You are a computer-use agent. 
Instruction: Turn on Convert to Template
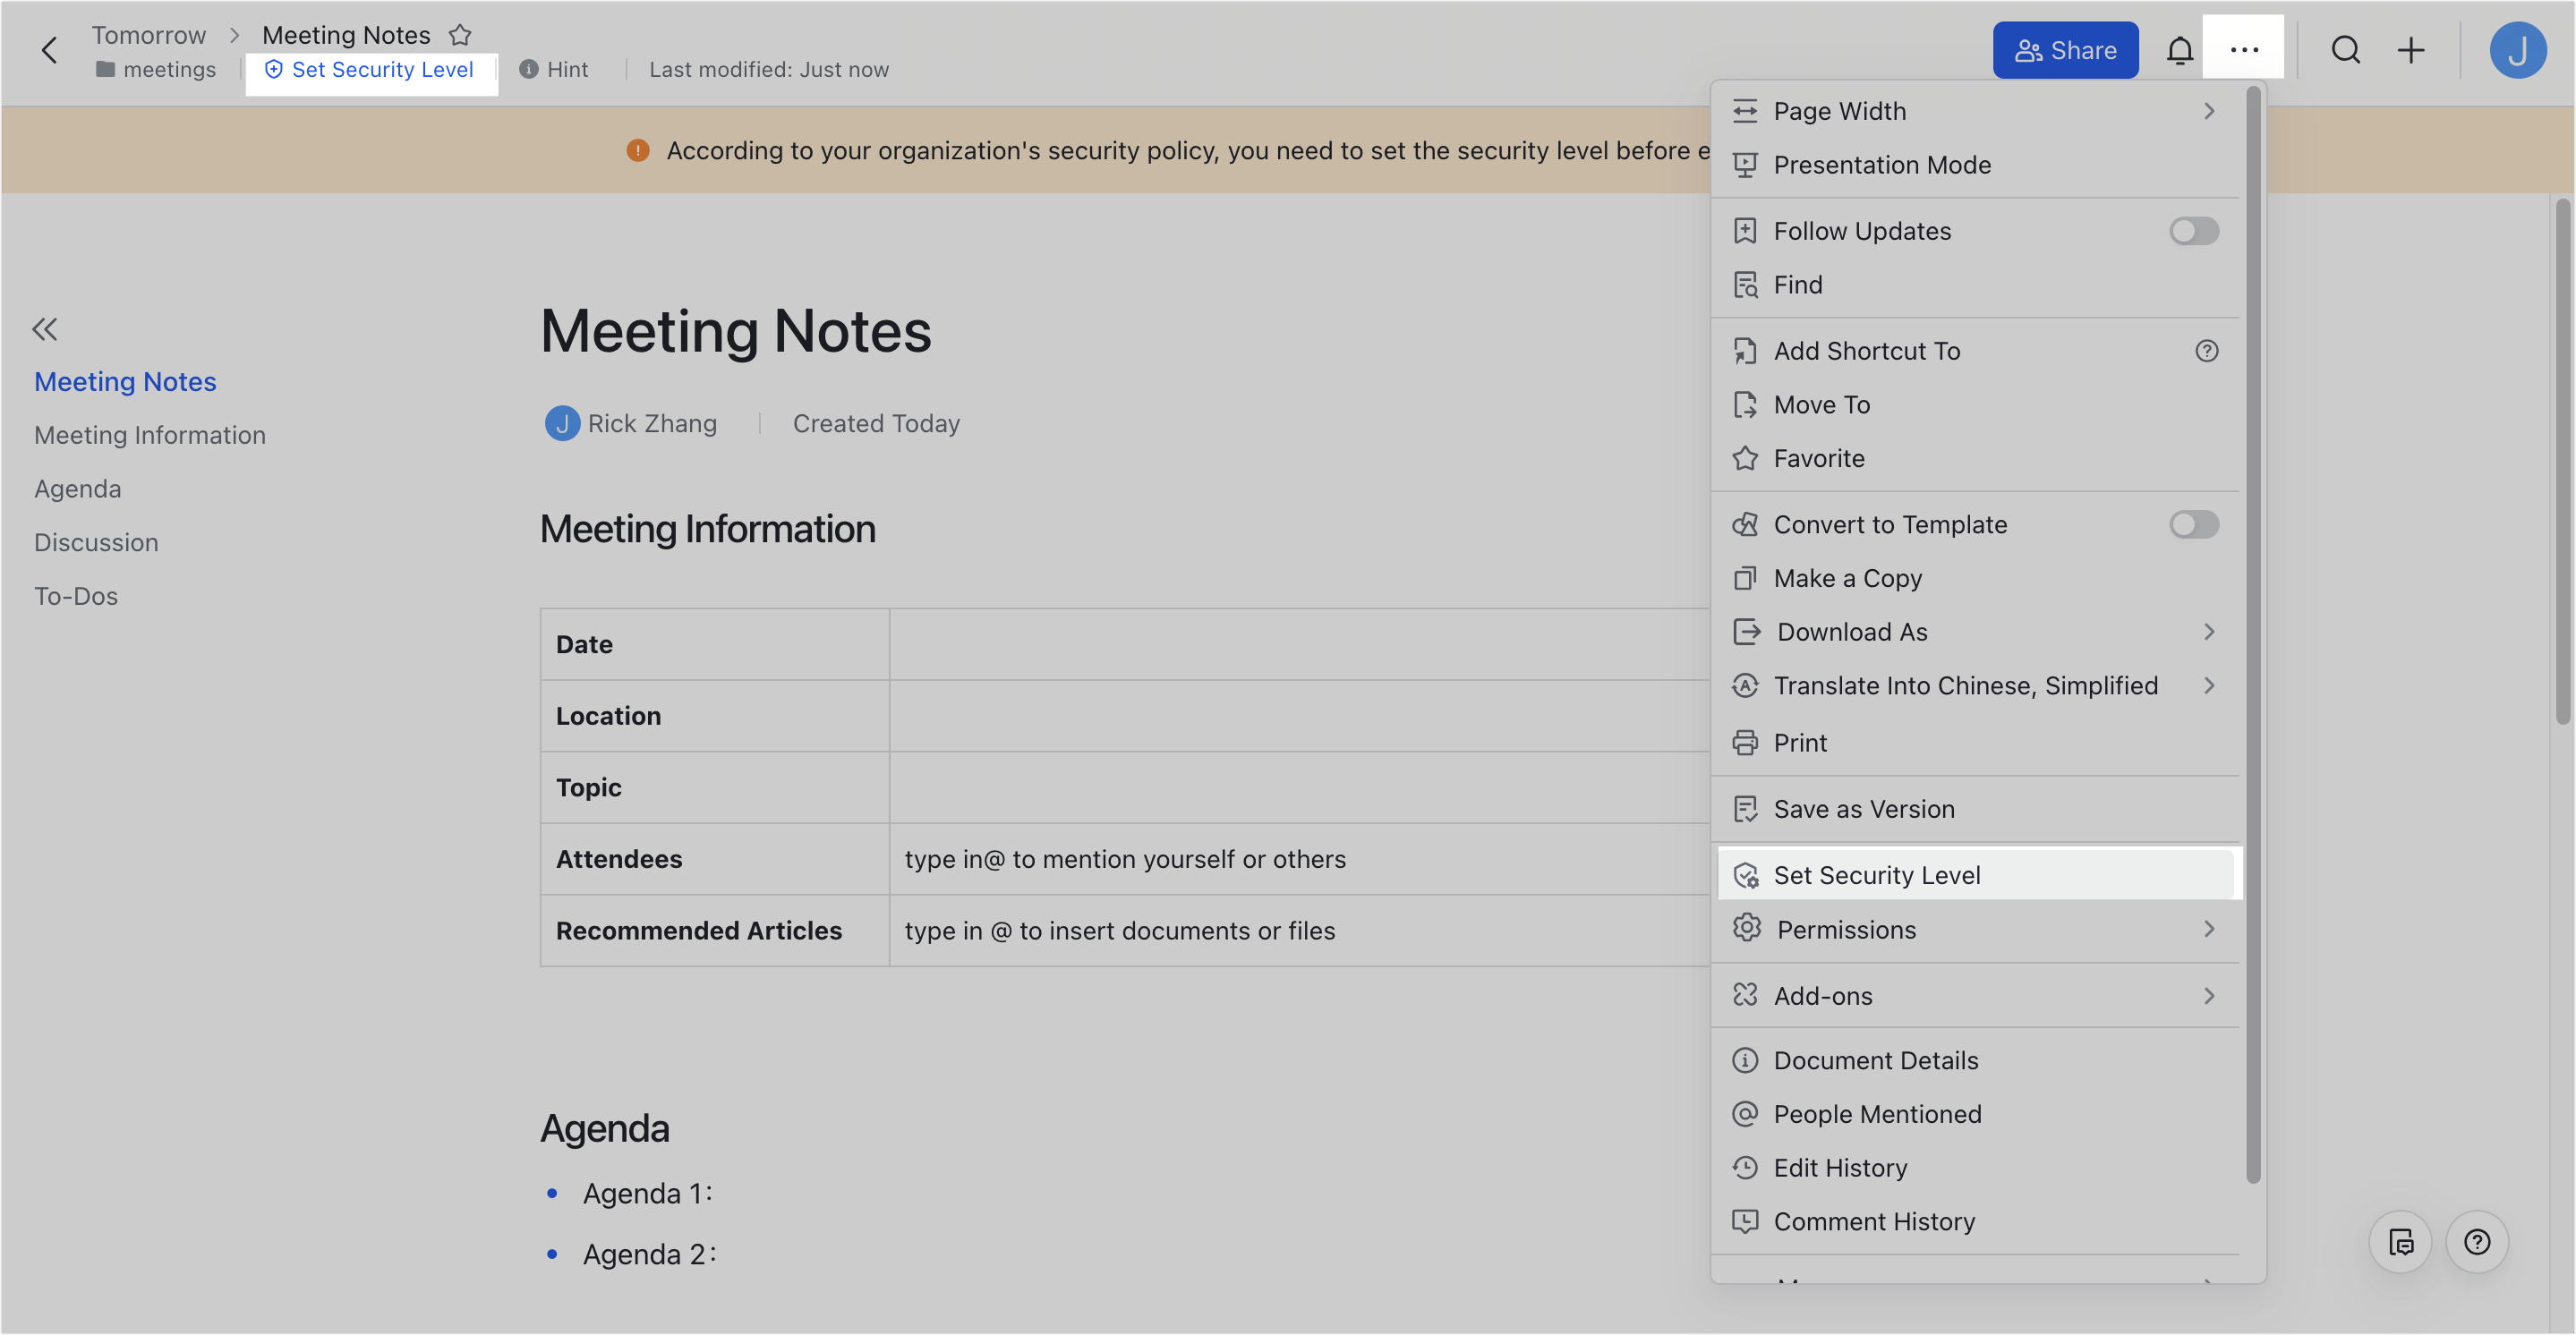coord(2194,524)
